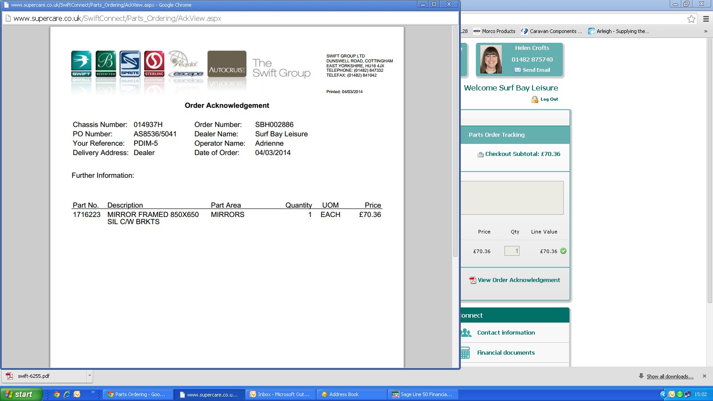This screenshot has height=401, width=713.
Task: Click Checkout Subtotal £70.36 link
Action: click(x=523, y=154)
